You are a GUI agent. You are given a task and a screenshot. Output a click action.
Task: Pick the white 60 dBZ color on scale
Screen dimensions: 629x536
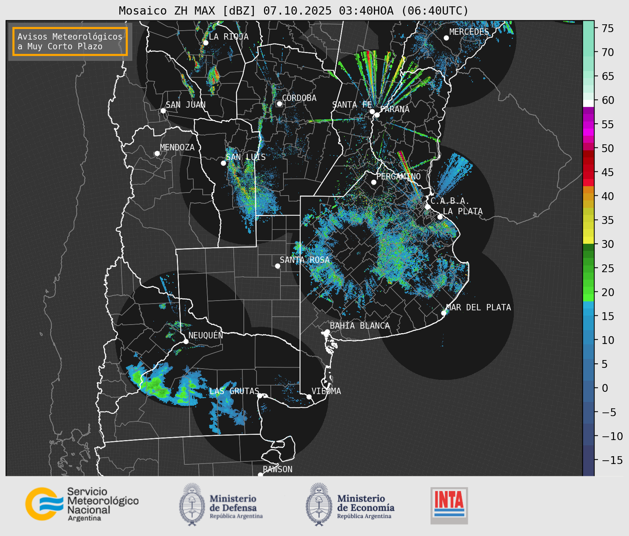coord(588,103)
